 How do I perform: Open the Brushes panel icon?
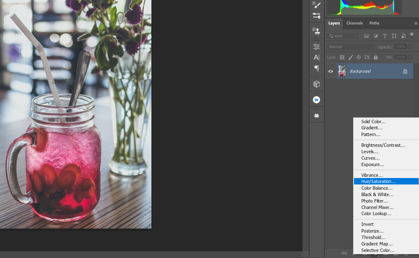click(317, 5)
